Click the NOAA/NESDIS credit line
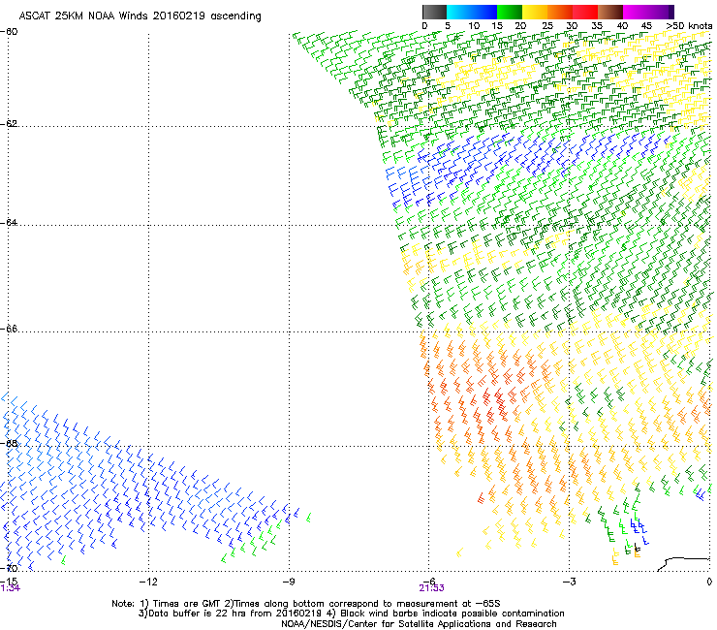 [419, 624]
